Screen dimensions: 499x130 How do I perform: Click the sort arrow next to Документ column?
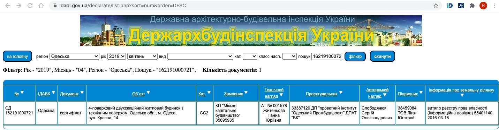click(82, 93)
